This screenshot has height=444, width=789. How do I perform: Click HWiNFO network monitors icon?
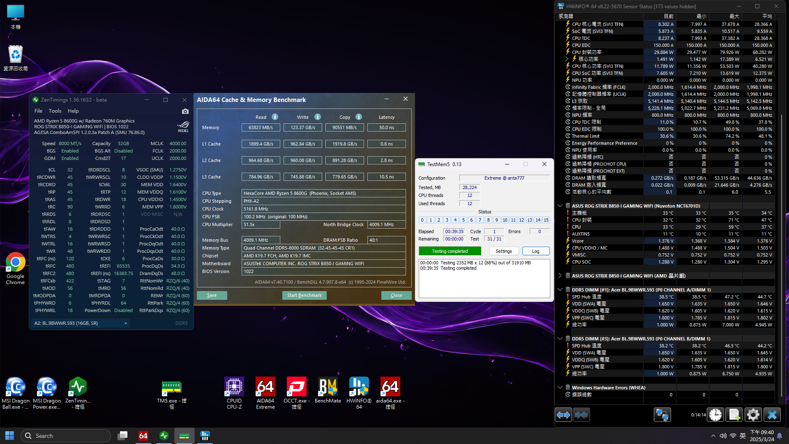pos(662,415)
